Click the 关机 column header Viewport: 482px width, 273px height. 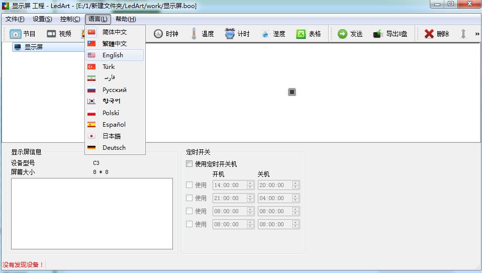(263, 174)
